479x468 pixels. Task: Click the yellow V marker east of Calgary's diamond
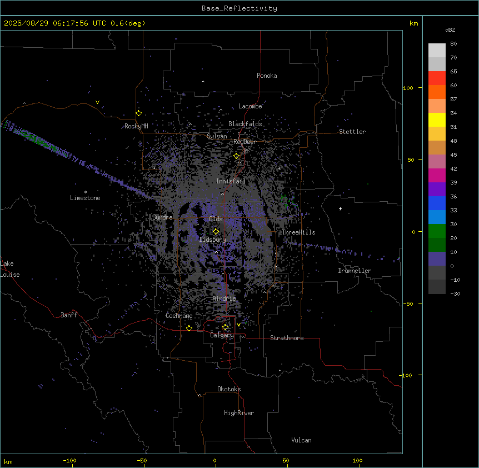[238, 325]
